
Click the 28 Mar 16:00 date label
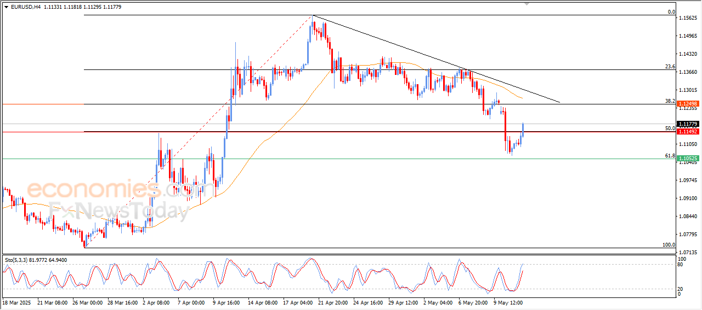coord(123,302)
